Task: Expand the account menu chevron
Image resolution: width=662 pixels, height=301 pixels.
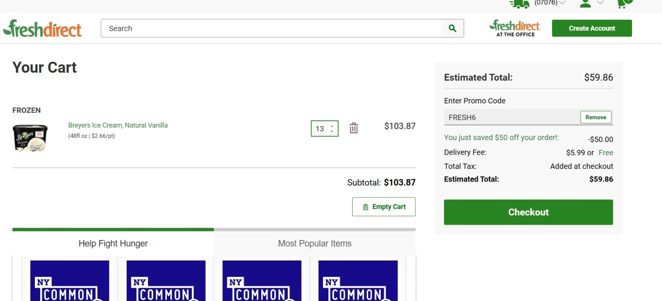Action: pyautogui.click(x=600, y=3)
